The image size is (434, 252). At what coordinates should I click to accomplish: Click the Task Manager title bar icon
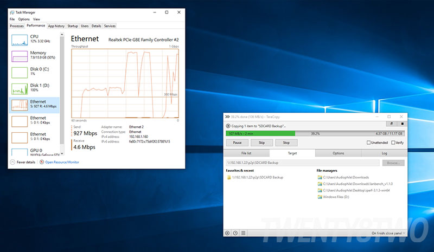pyautogui.click(x=12, y=12)
